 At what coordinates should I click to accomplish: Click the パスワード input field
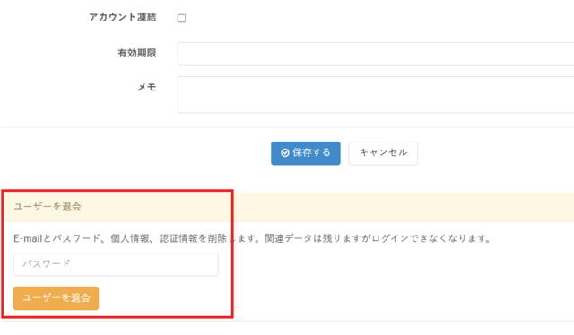pyautogui.click(x=116, y=264)
